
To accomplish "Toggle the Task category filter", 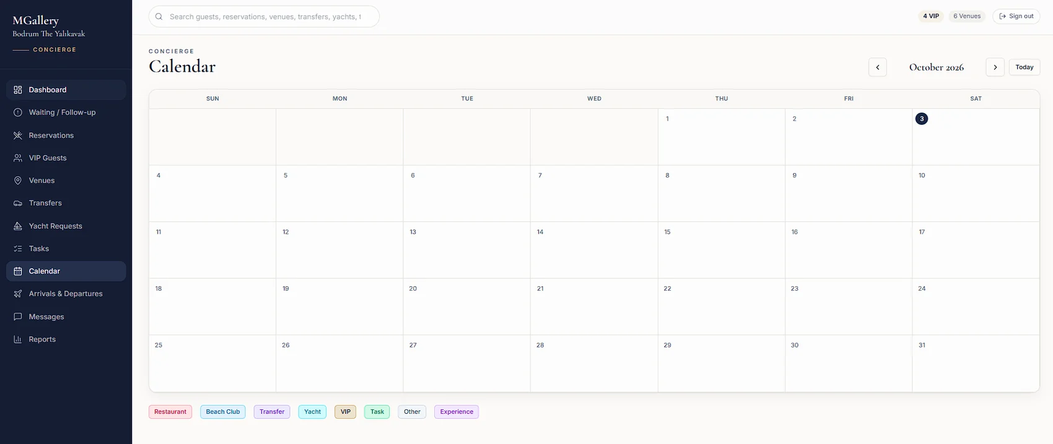I will point(377,412).
